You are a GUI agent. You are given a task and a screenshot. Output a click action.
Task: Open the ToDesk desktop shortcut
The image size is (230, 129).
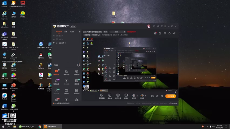click(4, 96)
